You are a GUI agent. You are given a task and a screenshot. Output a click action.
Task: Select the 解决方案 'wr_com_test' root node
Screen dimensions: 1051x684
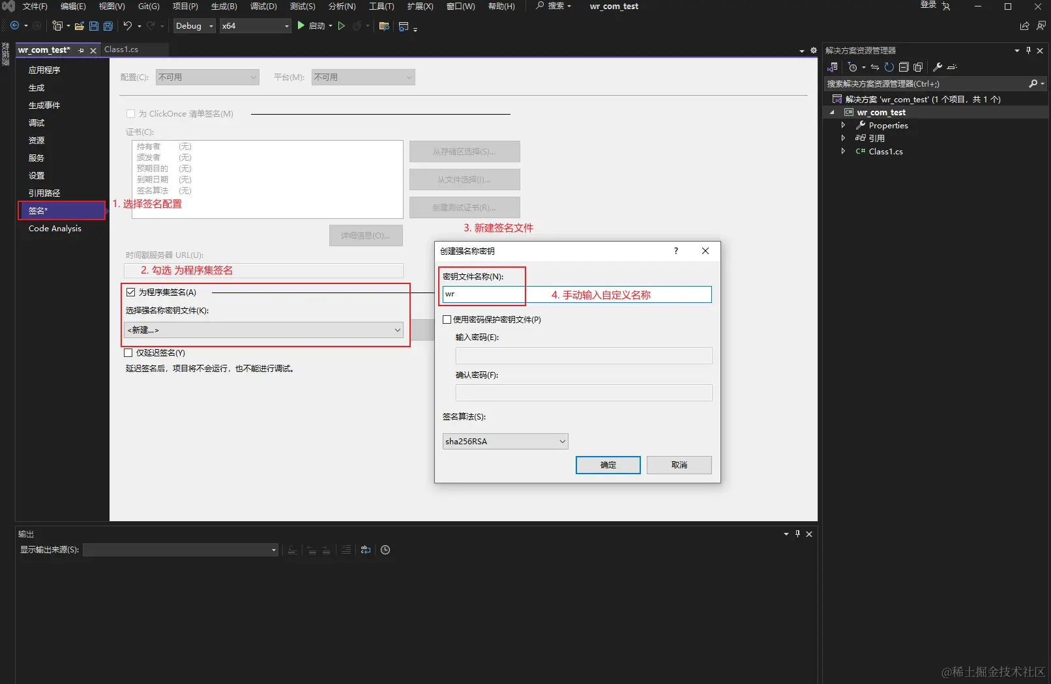pyautogui.click(x=923, y=99)
